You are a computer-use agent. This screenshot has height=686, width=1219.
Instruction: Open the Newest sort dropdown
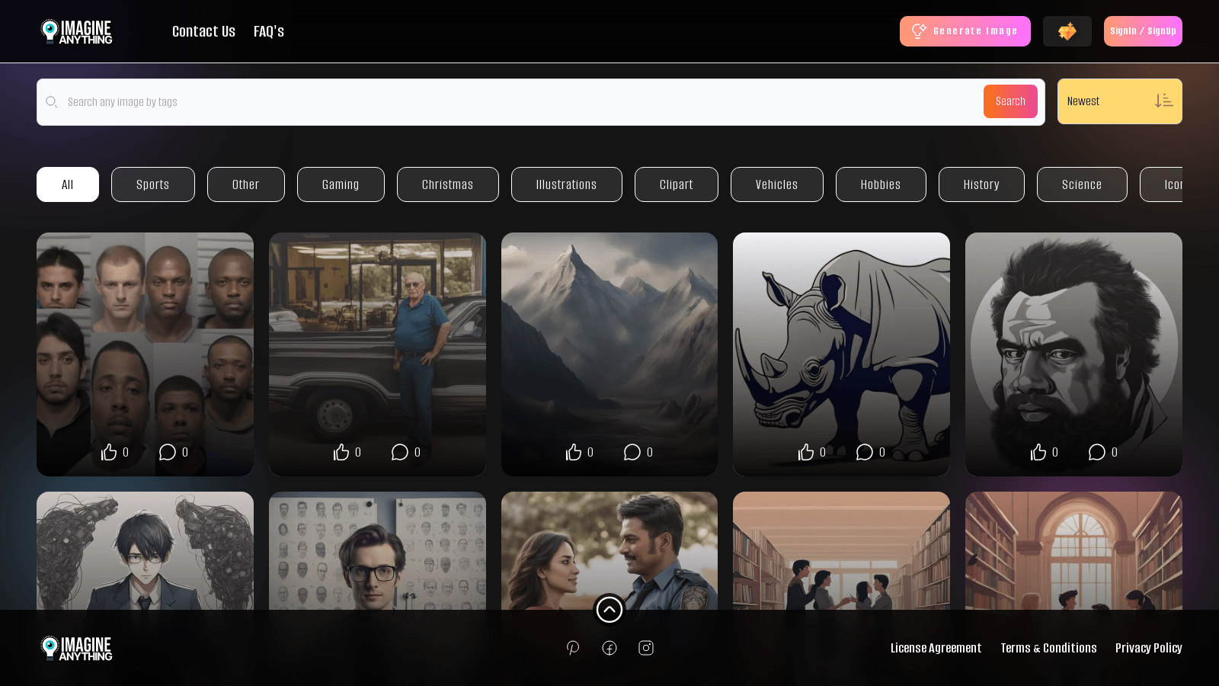pos(1120,101)
